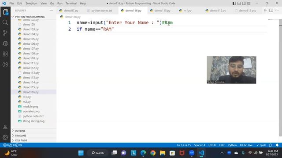282x158 pixels.
Task: Open the View menu
Action: pyautogui.click(x=44, y=4)
